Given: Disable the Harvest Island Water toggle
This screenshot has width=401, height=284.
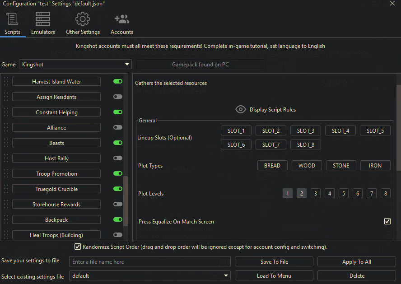Looking at the screenshot, I should pyautogui.click(x=118, y=82).
